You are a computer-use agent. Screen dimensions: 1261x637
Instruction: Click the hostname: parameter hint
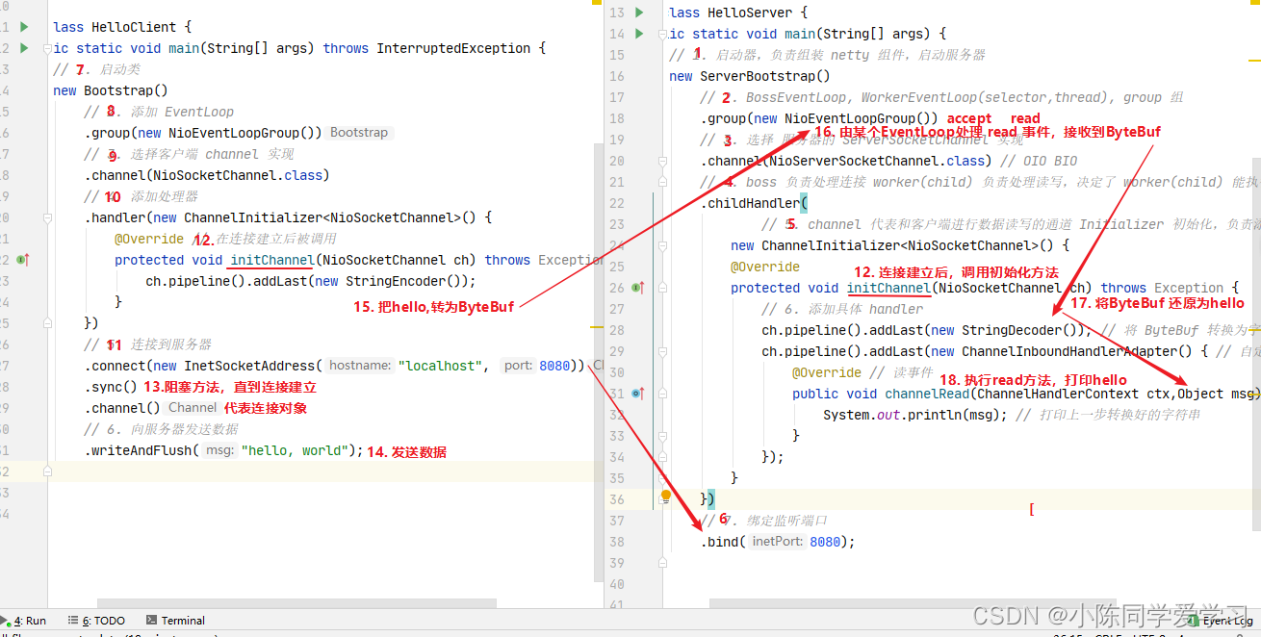click(x=361, y=366)
